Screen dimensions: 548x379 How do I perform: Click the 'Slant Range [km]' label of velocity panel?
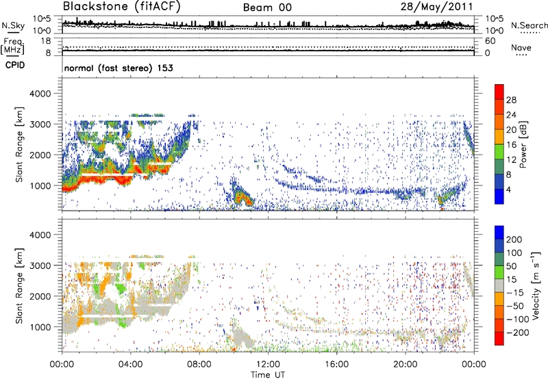click(x=19, y=285)
